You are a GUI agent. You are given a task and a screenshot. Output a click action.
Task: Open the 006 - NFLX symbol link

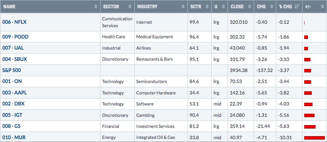click(x=15, y=22)
